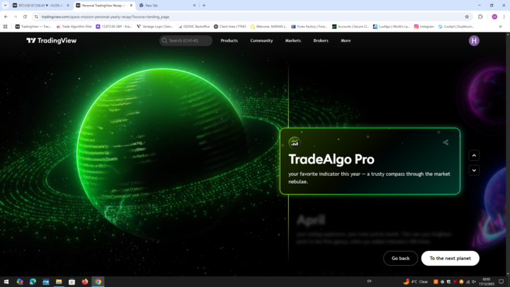Viewport: 510px width, 287px height.
Task: Open Microsoft Edge from the taskbar
Action: pos(33,282)
